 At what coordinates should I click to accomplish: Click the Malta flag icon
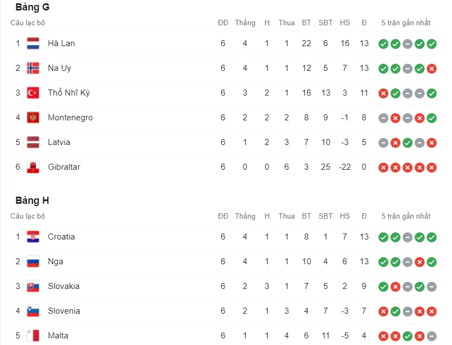[x=33, y=336]
